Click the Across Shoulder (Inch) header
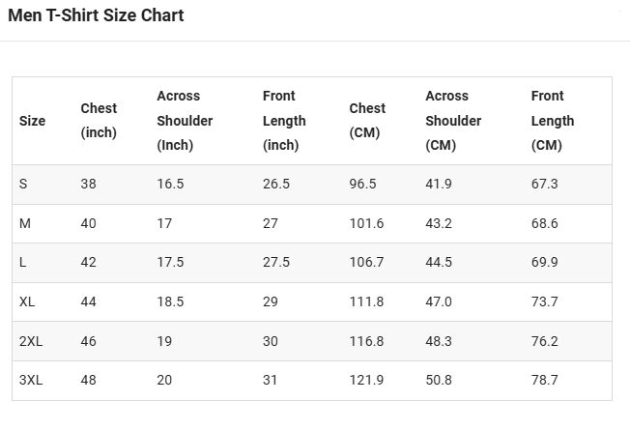 [185, 121]
